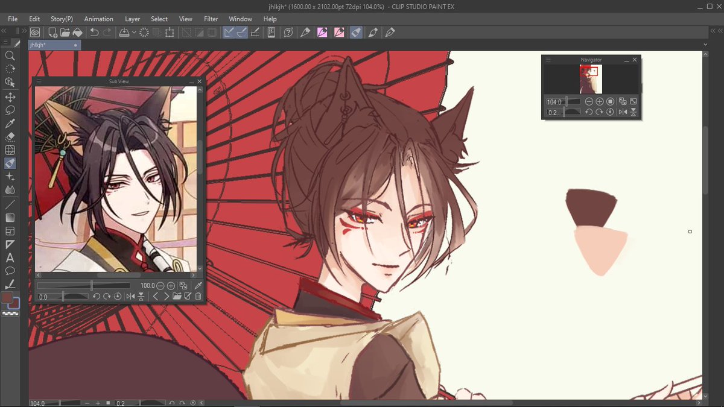
Task: Toggle Snap to Special Ruler
Action: 241,33
